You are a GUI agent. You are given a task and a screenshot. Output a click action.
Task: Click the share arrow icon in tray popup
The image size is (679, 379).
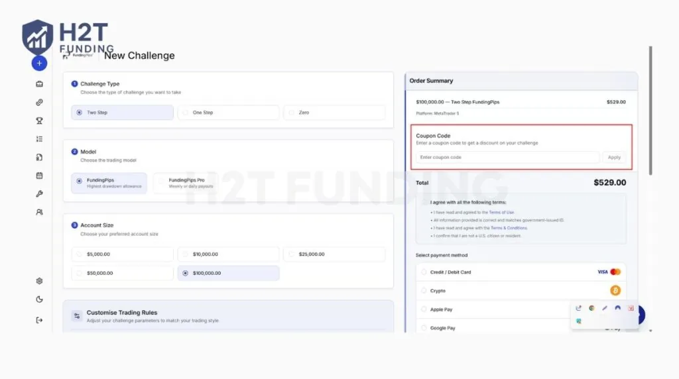(578, 308)
